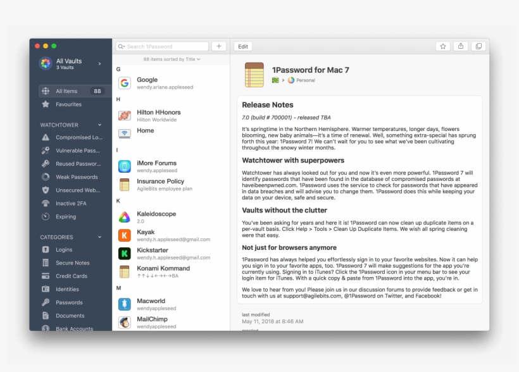The height and width of the screenshot is (372, 519).
Task: Click the Kaleidoscope app icon
Action: (x=125, y=217)
